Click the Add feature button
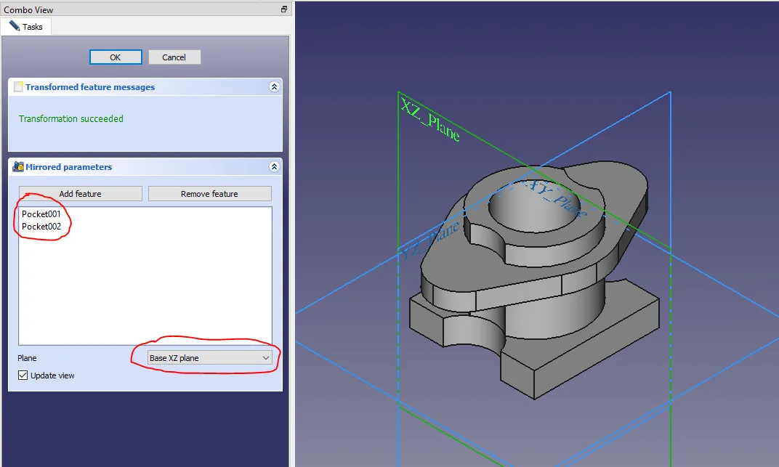 click(80, 194)
